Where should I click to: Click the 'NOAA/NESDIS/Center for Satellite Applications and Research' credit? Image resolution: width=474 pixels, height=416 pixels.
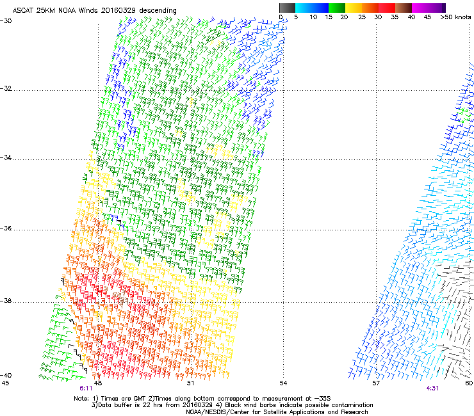tap(277, 412)
